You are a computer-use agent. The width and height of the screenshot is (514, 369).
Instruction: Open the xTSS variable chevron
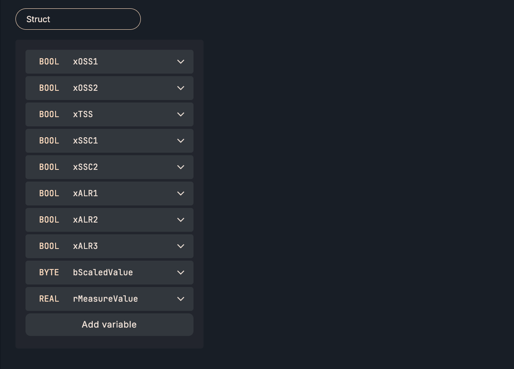pos(181,115)
